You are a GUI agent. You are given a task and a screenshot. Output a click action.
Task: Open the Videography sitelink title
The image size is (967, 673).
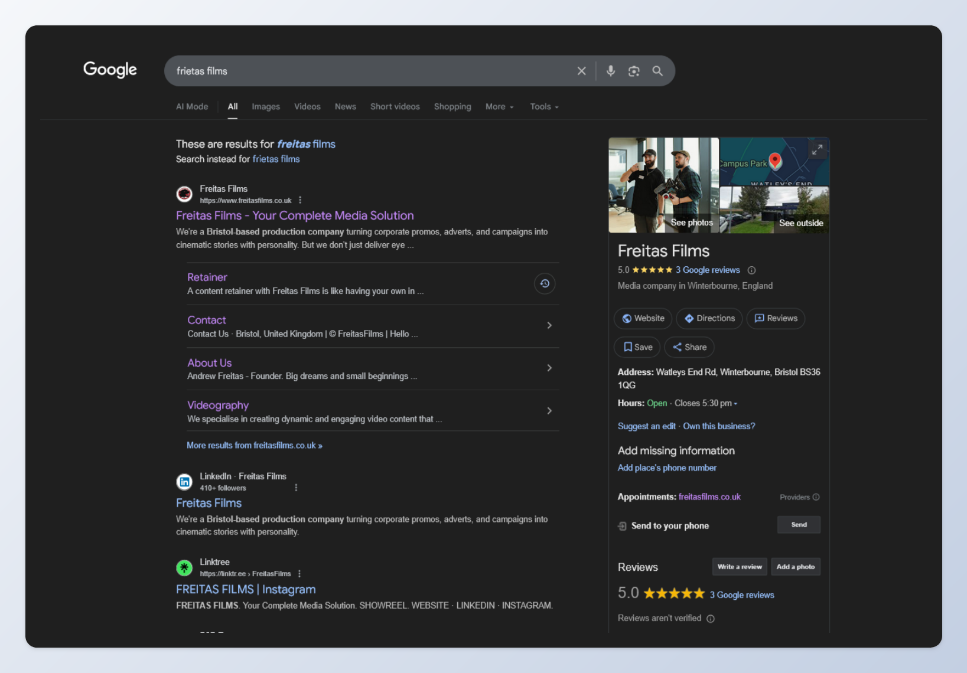[218, 405]
